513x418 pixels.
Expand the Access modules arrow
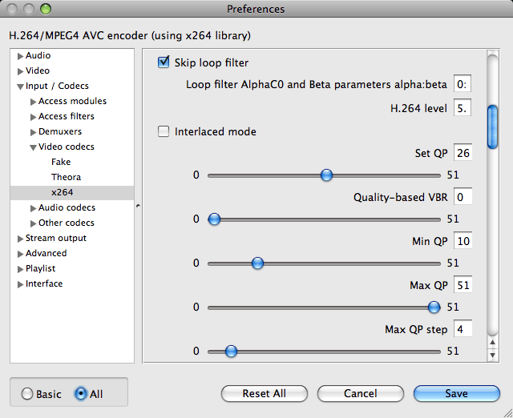(33, 102)
